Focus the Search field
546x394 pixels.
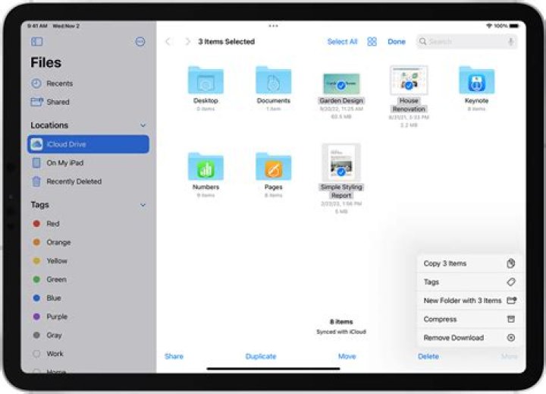(x=466, y=42)
